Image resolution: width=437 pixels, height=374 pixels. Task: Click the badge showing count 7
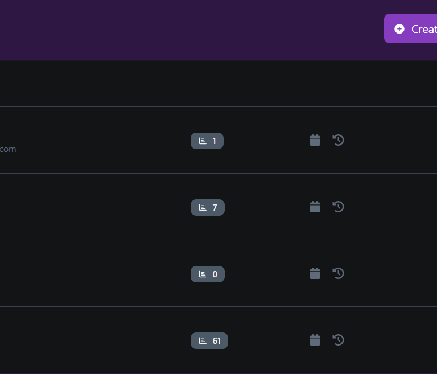[x=208, y=208]
